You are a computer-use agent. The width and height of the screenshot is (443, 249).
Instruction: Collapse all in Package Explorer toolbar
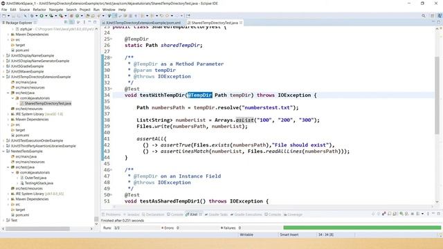tap(66, 22)
